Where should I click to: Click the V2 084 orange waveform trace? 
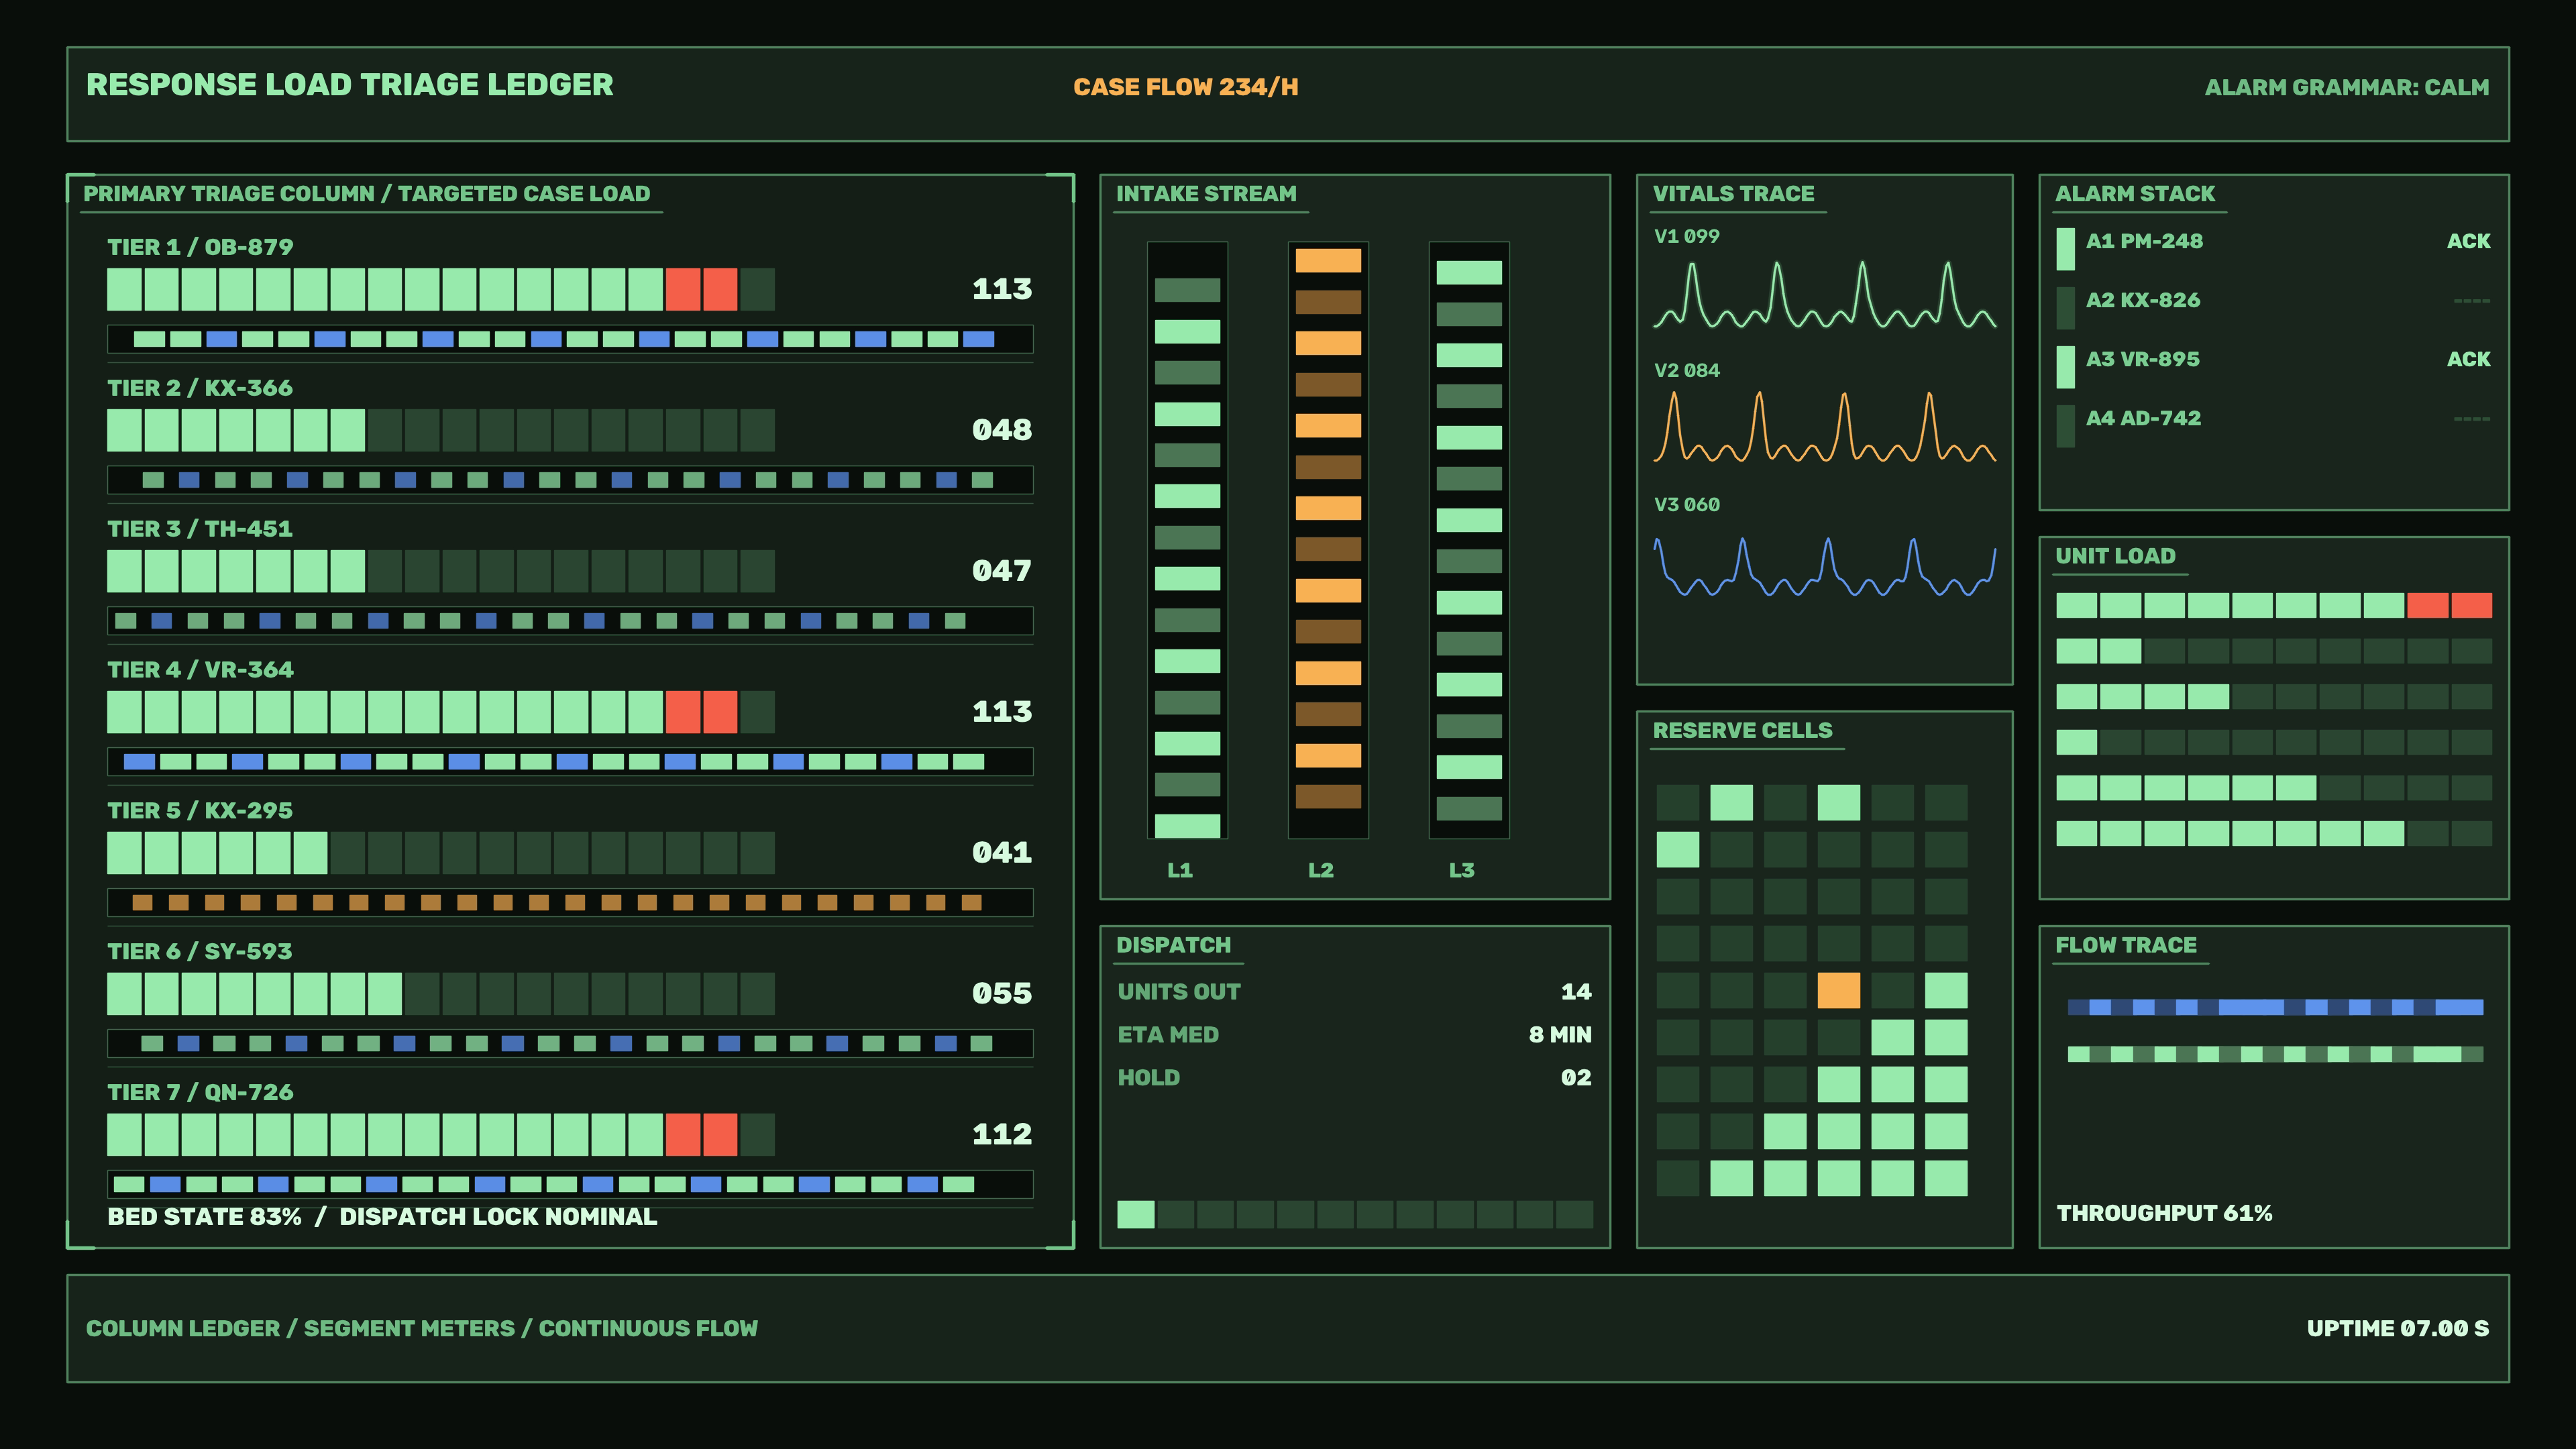coord(1824,427)
